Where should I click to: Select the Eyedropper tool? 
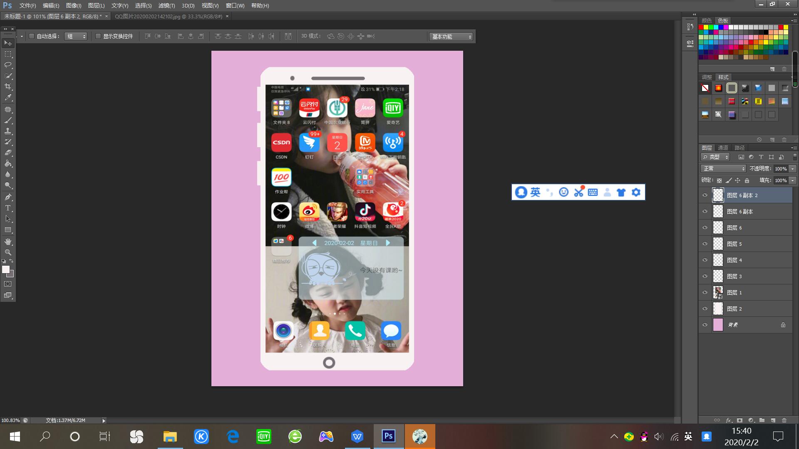8,98
